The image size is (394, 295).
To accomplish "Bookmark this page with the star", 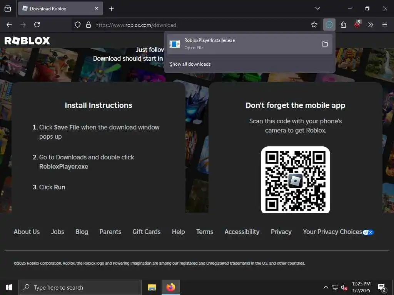I will pyautogui.click(x=314, y=25).
